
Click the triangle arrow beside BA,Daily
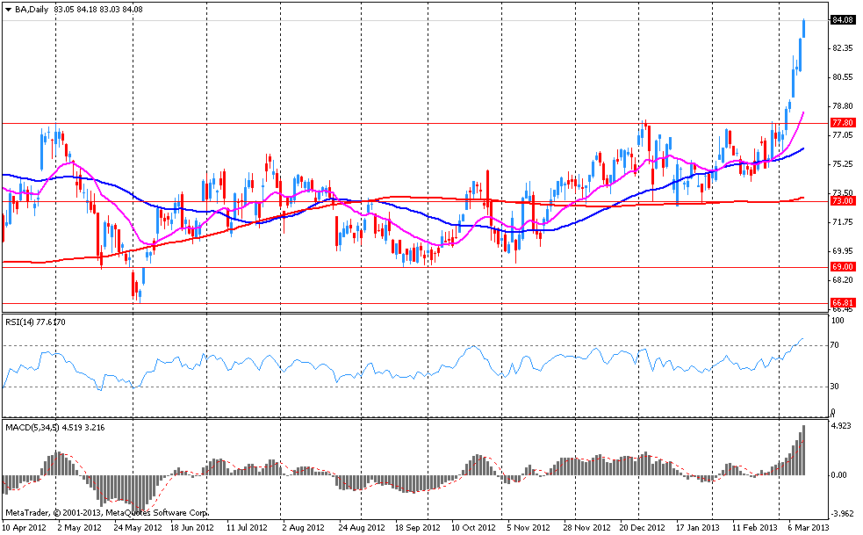[7, 9]
